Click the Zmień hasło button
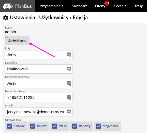This screenshot has height=133, width=147. point(17,41)
